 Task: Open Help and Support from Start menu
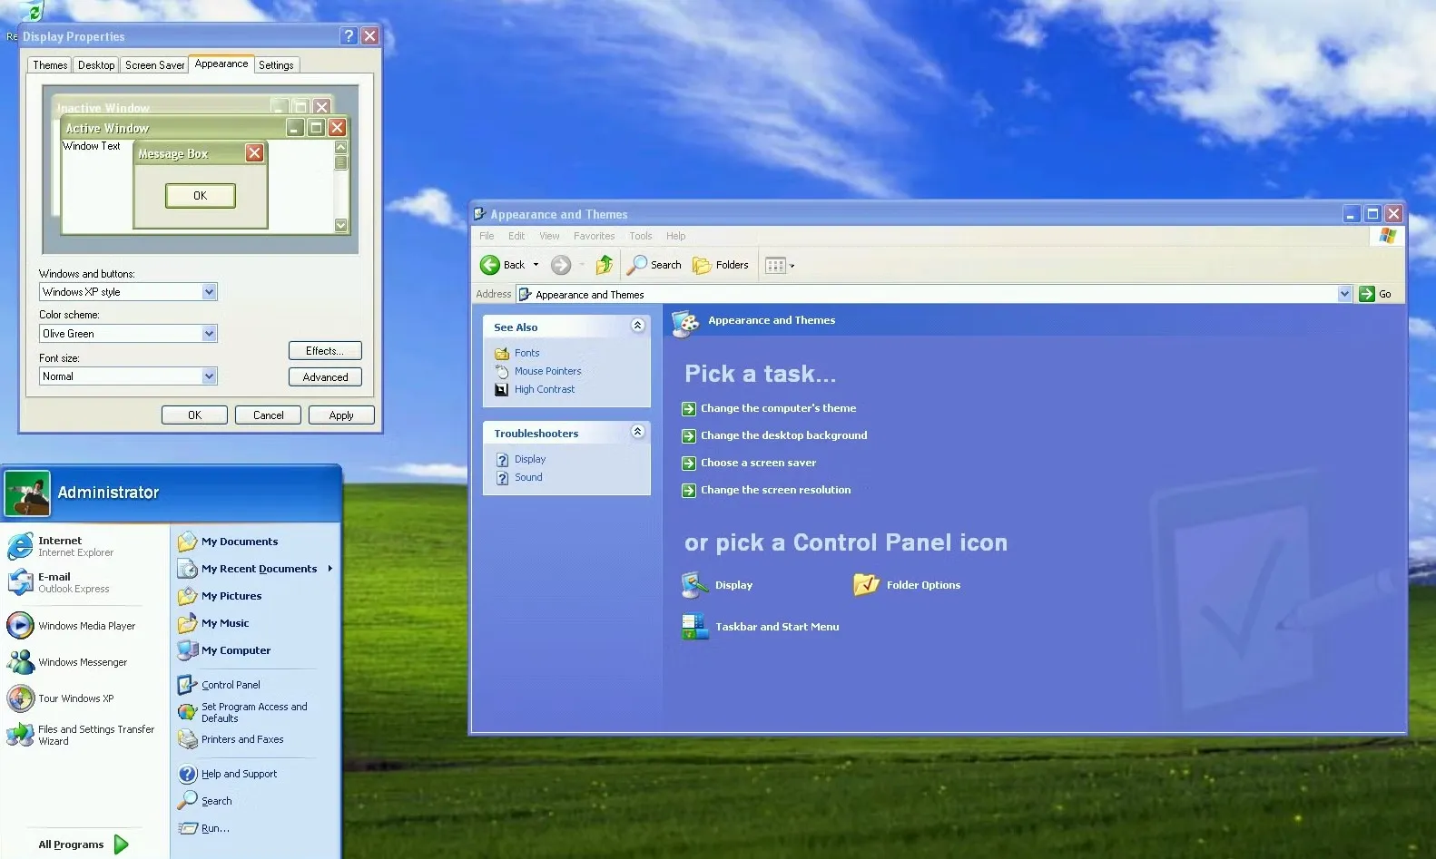click(228, 774)
